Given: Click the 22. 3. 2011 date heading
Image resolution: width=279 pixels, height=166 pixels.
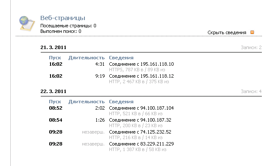Looking at the screenshot, I should point(54,91).
